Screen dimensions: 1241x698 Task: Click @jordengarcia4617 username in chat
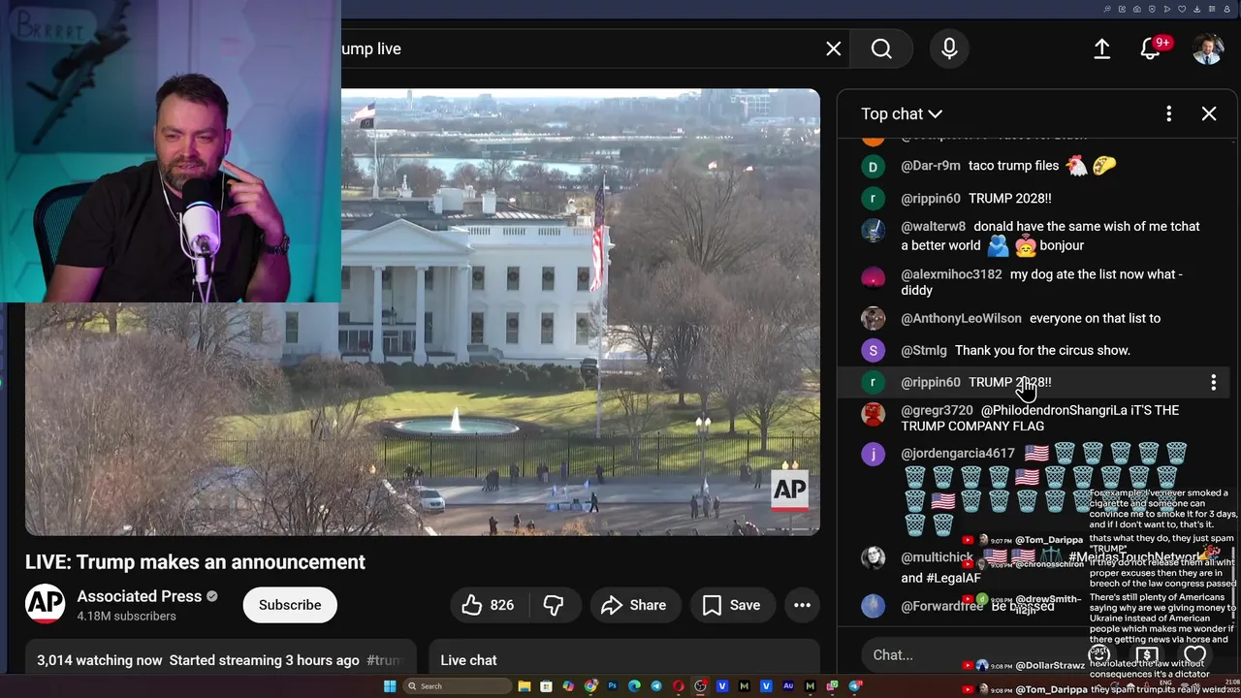click(x=958, y=453)
